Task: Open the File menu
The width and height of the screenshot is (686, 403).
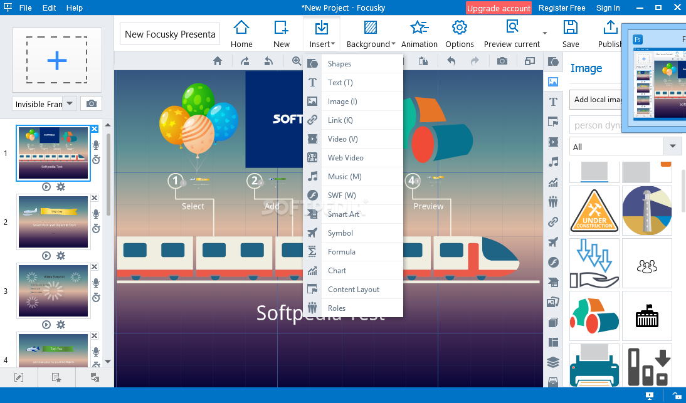Action: (x=25, y=8)
